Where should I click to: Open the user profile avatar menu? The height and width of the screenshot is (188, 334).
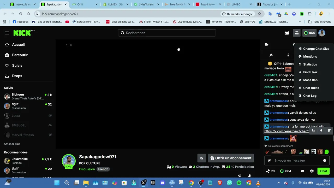(322, 33)
